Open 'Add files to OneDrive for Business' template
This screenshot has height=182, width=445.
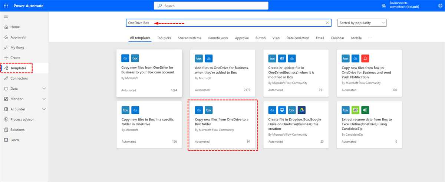pyautogui.click(x=222, y=73)
